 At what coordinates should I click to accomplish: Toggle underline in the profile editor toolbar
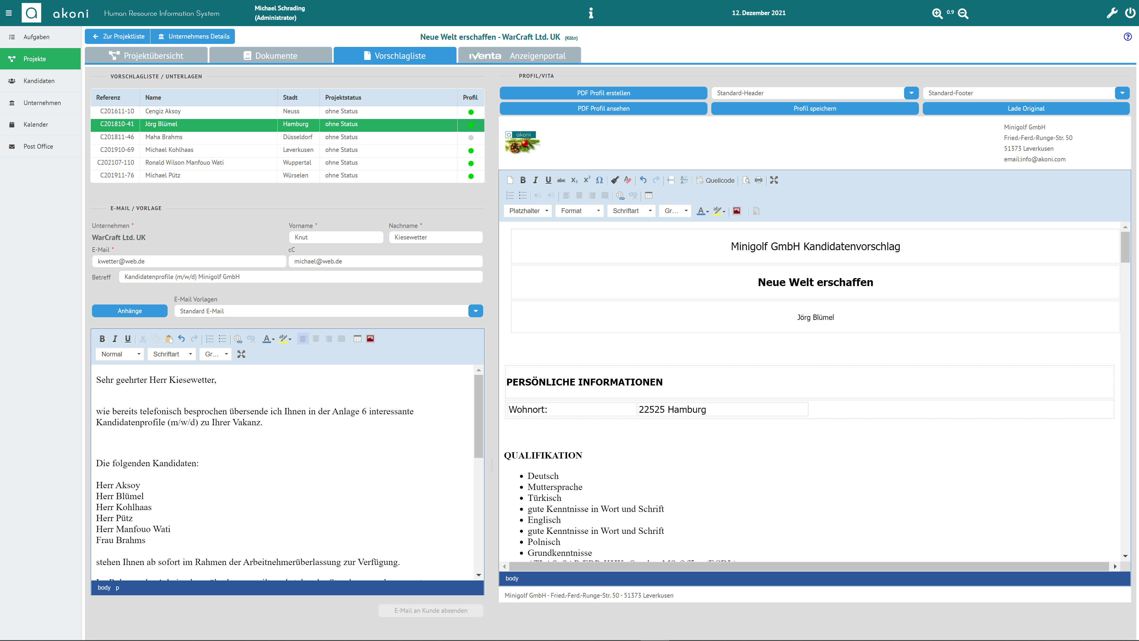point(548,180)
